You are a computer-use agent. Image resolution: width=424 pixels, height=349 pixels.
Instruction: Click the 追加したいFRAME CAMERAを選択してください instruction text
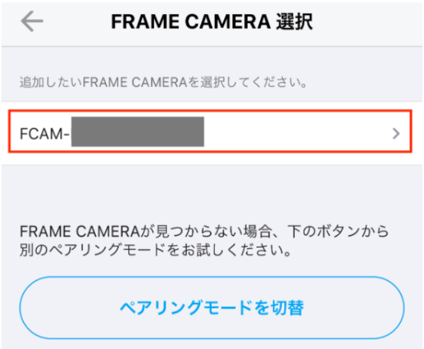[x=163, y=84]
